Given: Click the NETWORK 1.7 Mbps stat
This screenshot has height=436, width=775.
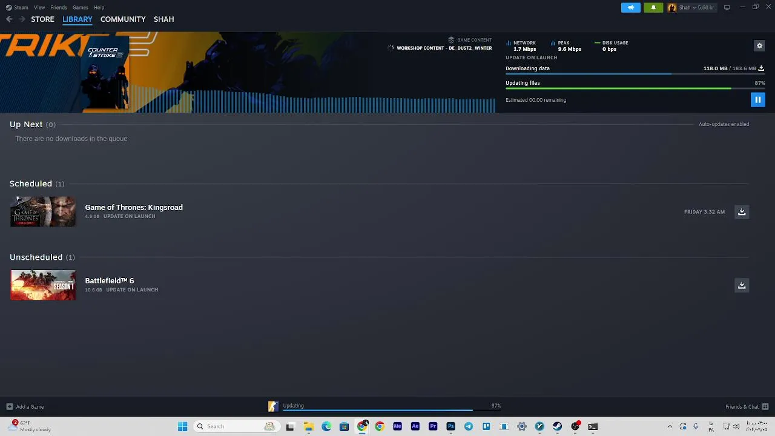Looking at the screenshot, I should click(x=522, y=46).
